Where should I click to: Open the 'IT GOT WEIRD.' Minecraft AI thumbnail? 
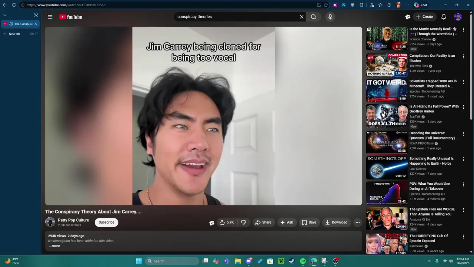(387, 90)
